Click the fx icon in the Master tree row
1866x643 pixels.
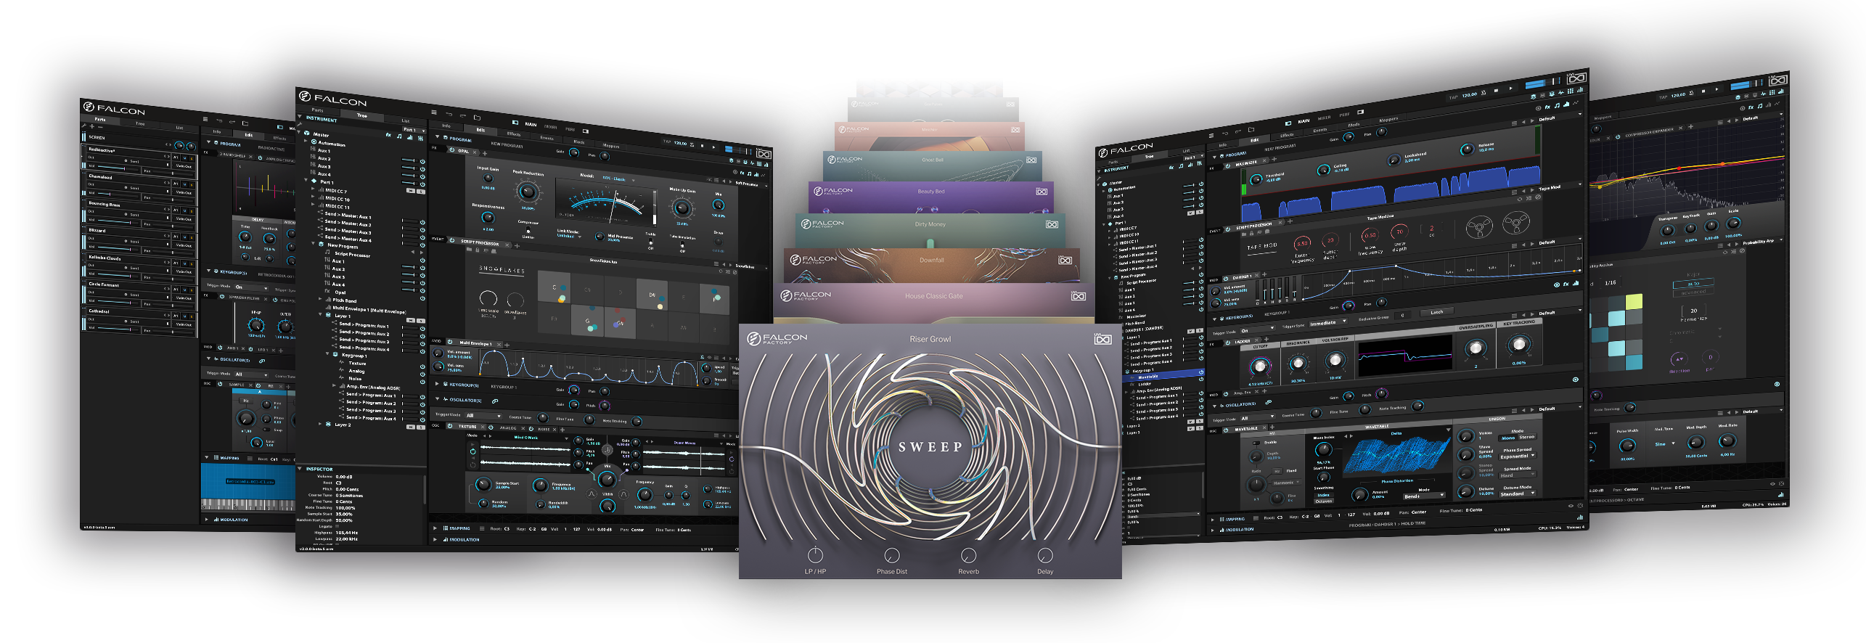388,136
